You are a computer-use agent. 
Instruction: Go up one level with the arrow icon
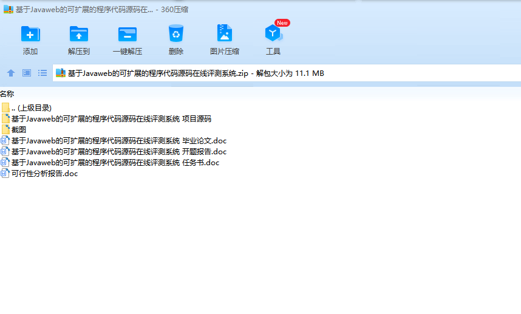click(11, 73)
